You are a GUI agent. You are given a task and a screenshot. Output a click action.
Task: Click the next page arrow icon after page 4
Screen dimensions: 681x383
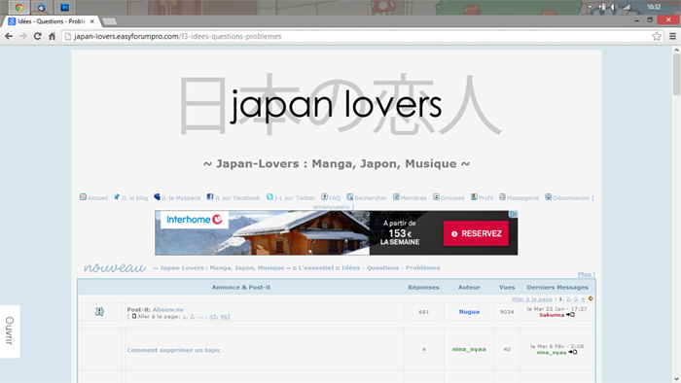point(591,298)
